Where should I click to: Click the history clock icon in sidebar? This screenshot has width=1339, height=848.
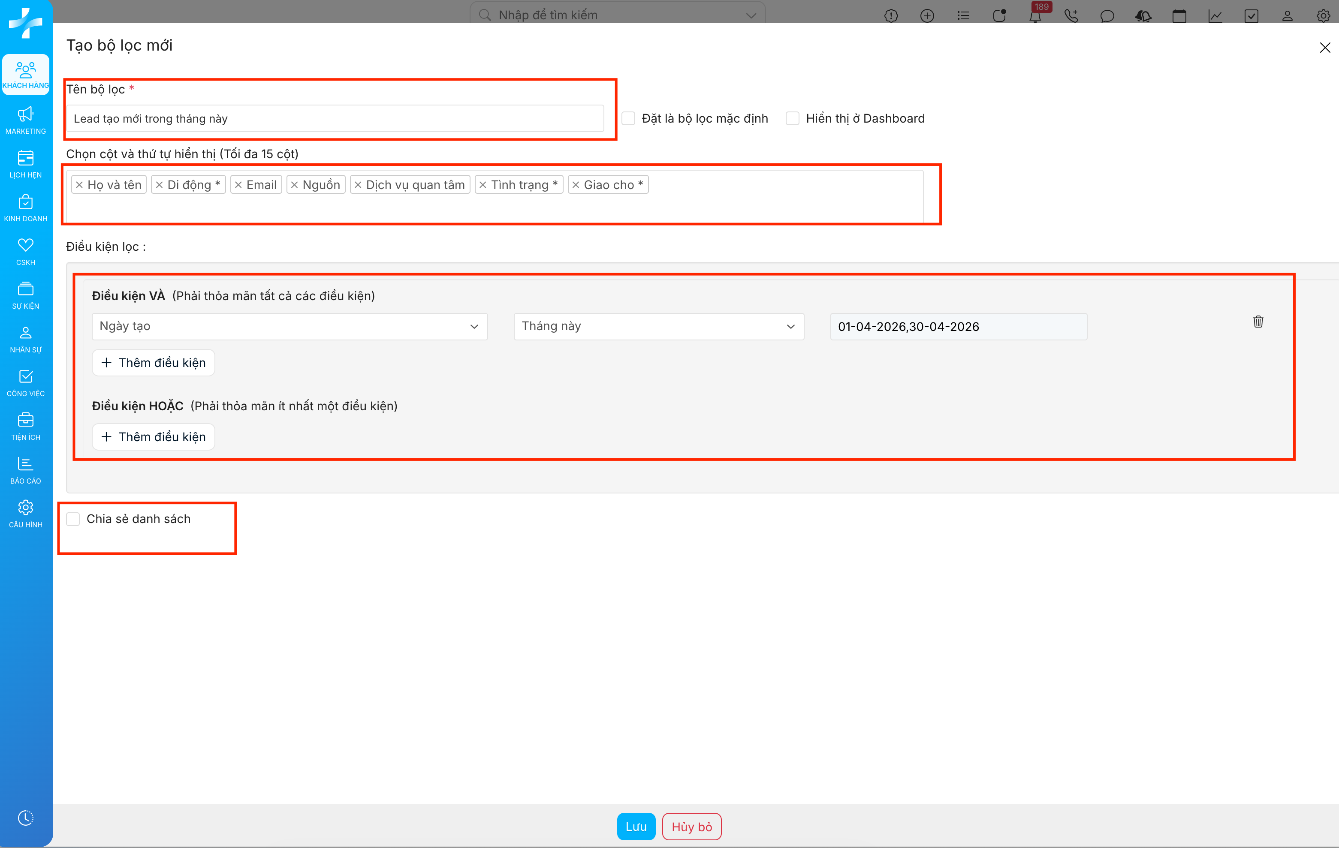[26, 818]
